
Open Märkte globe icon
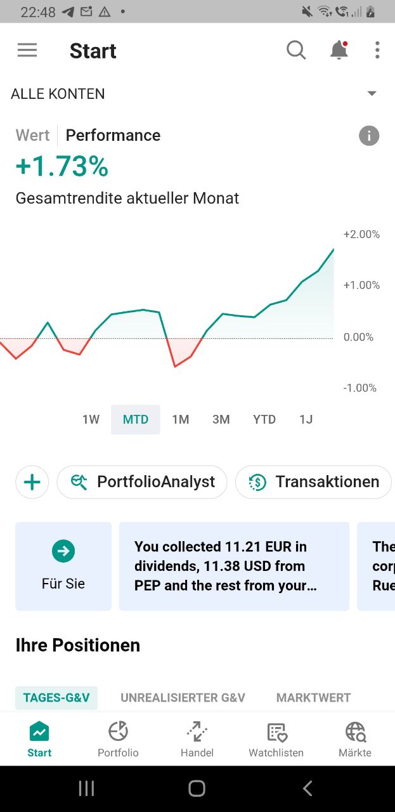355,740
